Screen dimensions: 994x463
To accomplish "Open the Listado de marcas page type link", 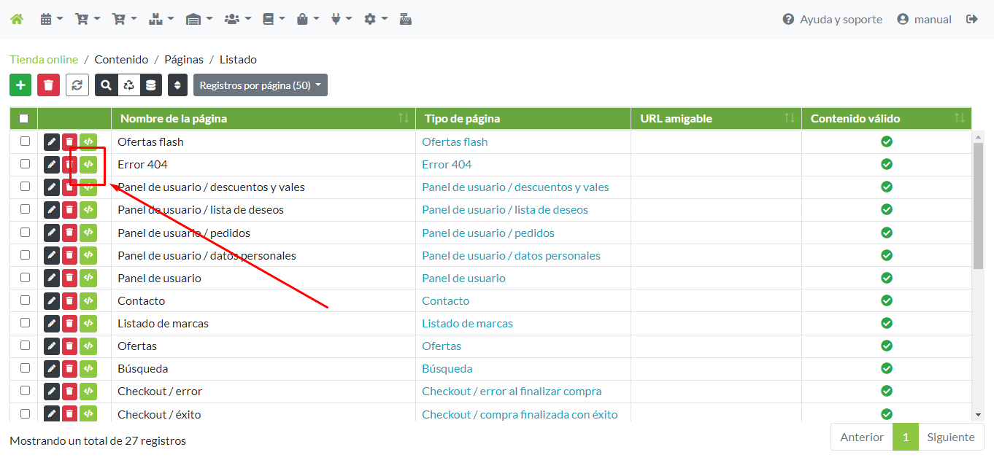I will (467, 324).
